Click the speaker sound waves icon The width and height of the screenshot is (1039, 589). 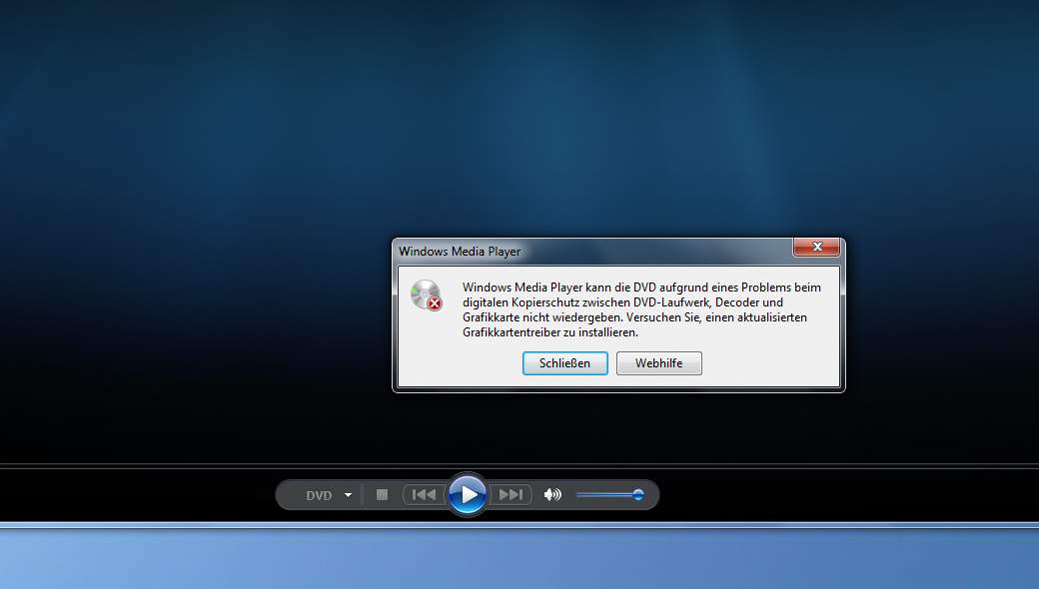[x=556, y=493]
